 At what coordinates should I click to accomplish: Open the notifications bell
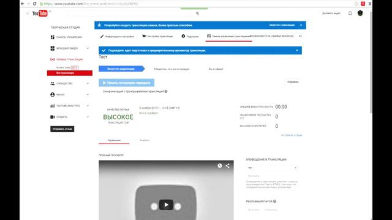[350, 13]
